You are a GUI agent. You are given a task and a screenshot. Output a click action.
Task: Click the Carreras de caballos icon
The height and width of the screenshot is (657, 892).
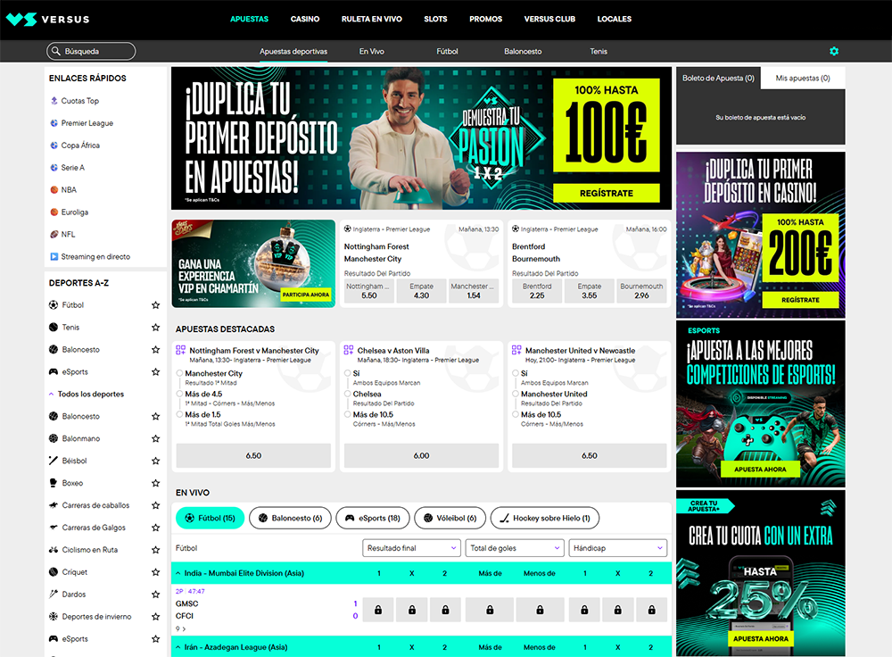(54, 505)
